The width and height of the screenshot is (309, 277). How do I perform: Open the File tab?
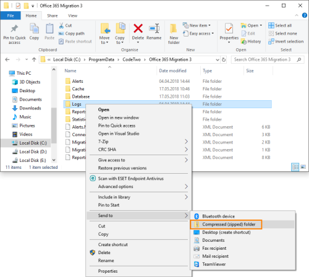(11, 15)
